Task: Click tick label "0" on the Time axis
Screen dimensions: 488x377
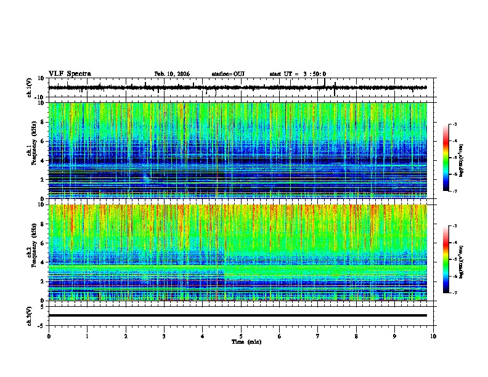Action: pos(49,336)
